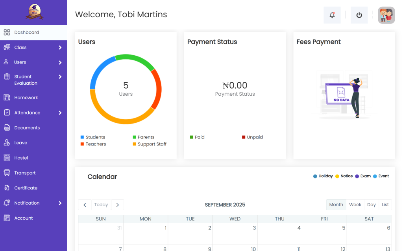Expand the Student Evaluation submenu arrow
Image resolution: width=403 pixels, height=251 pixels.
click(60, 77)
